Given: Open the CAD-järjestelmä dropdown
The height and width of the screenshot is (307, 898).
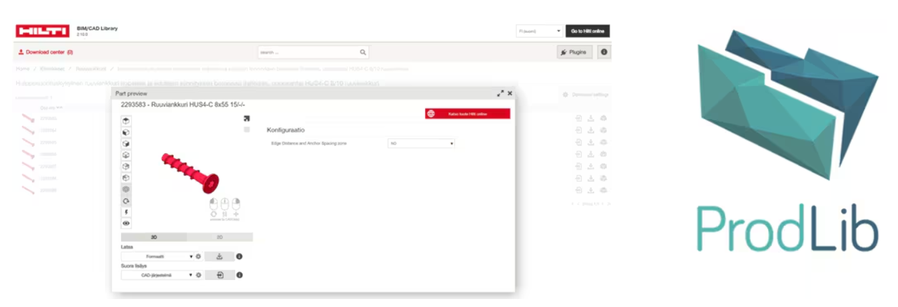Looking at the screenshot, I should pyautogui.click(x=158, y=274).
